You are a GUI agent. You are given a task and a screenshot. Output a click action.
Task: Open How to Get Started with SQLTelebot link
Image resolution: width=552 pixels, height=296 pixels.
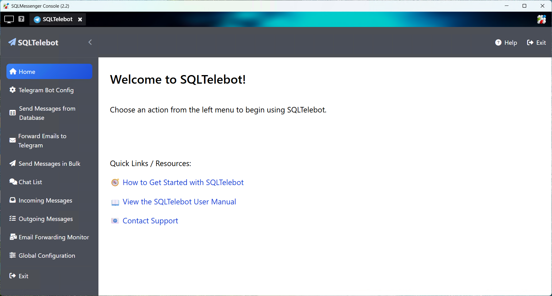point(183,183)
